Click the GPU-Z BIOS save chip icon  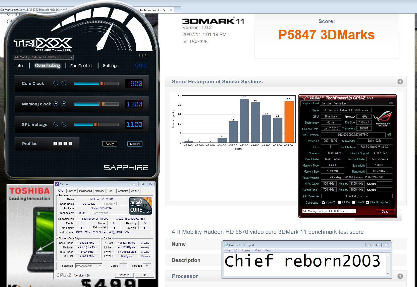tap(389, 135)
